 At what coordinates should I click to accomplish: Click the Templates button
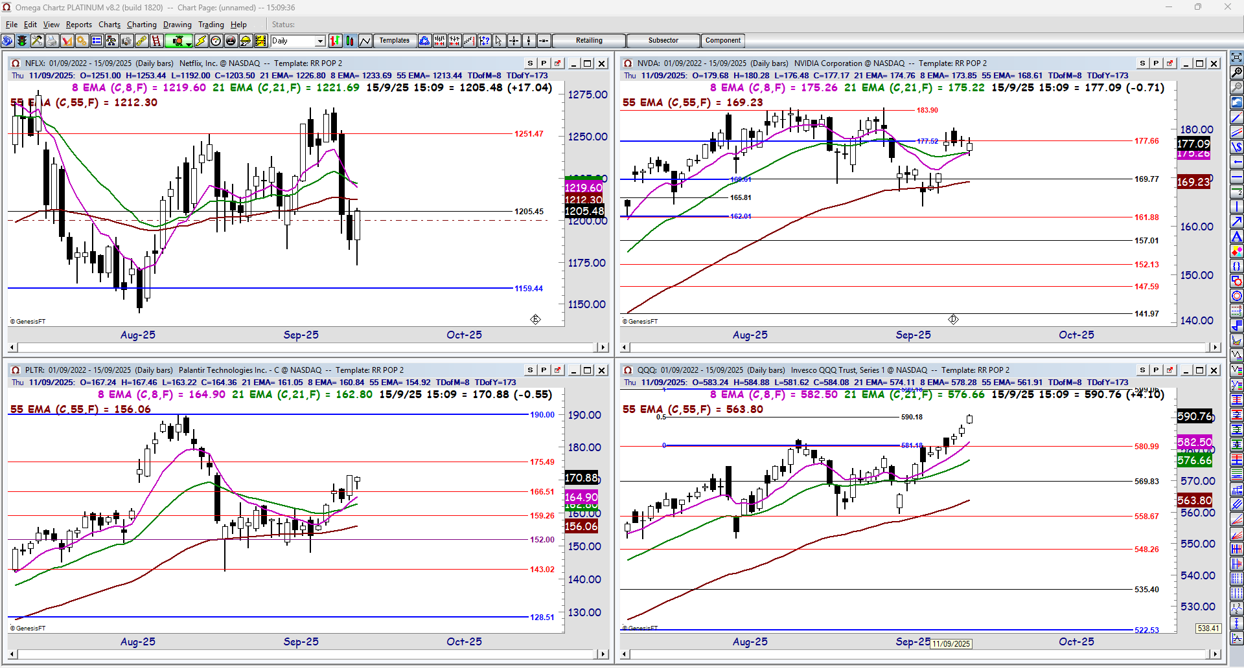pos(395,41)
